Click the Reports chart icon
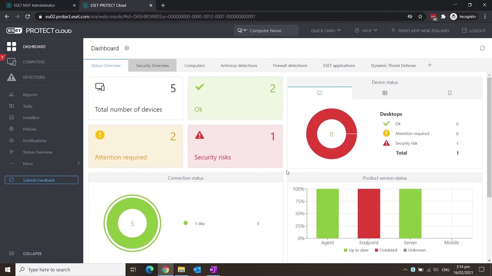Image resolution: width=492 pixels, height=276 pixels. coord(12,95)
